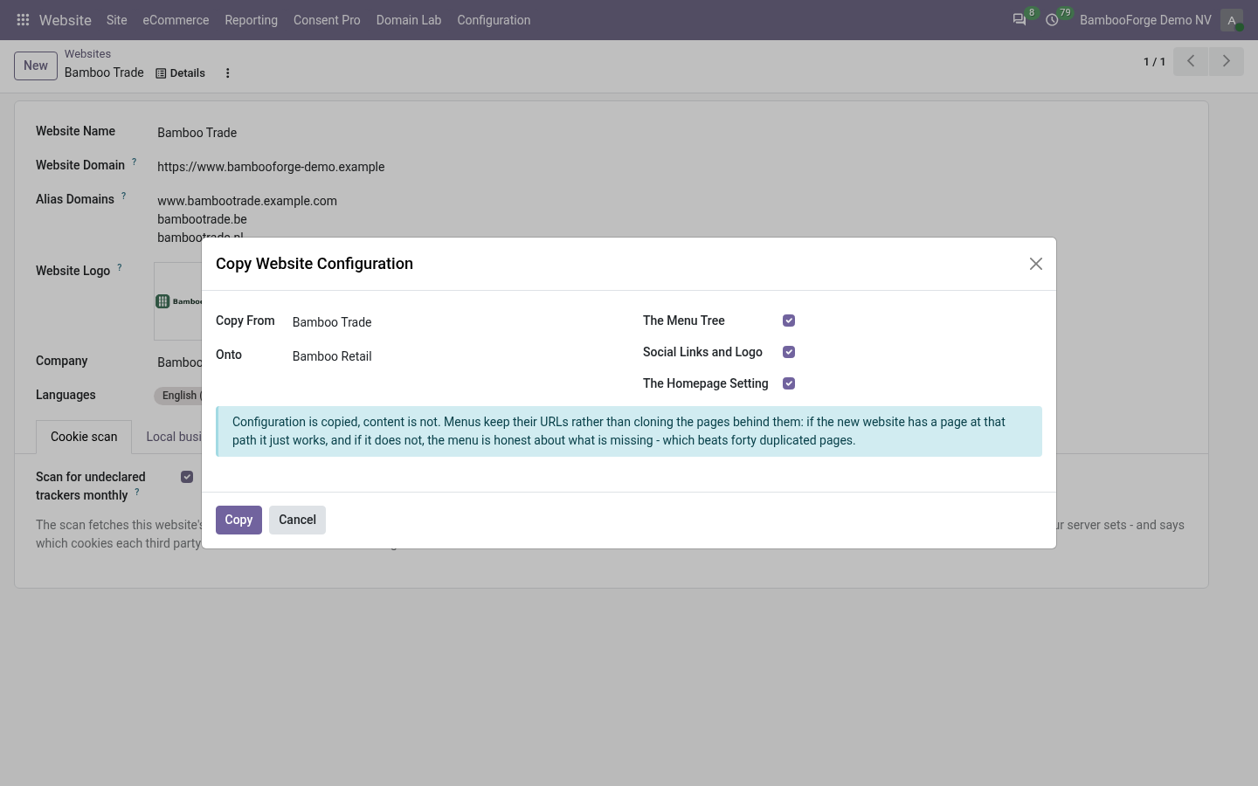
Task: Open the Onto website field dropdown
Action: (453, 356)
